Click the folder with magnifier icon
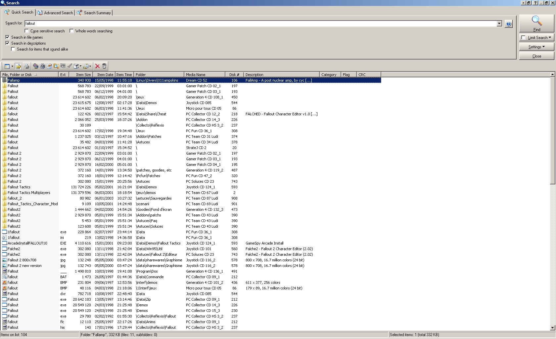556x339 pixels. [x=56, y=66]
